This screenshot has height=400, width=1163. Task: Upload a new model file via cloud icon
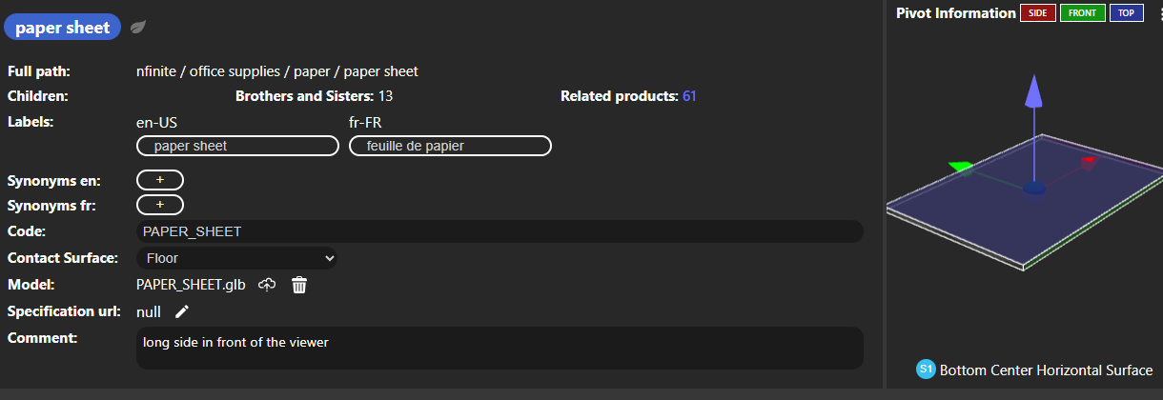coord(267,285)
